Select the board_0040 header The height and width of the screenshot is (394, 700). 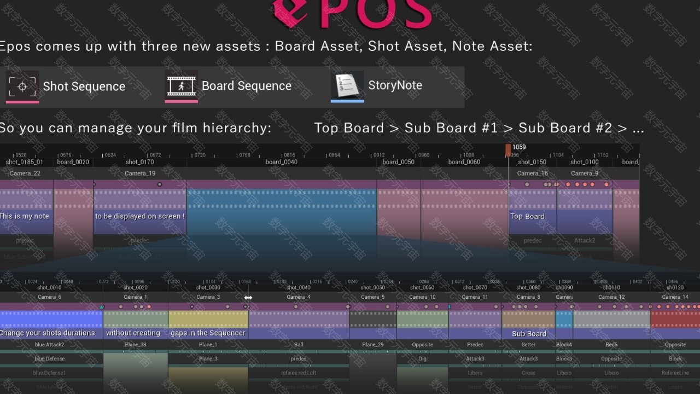[281, 162]
